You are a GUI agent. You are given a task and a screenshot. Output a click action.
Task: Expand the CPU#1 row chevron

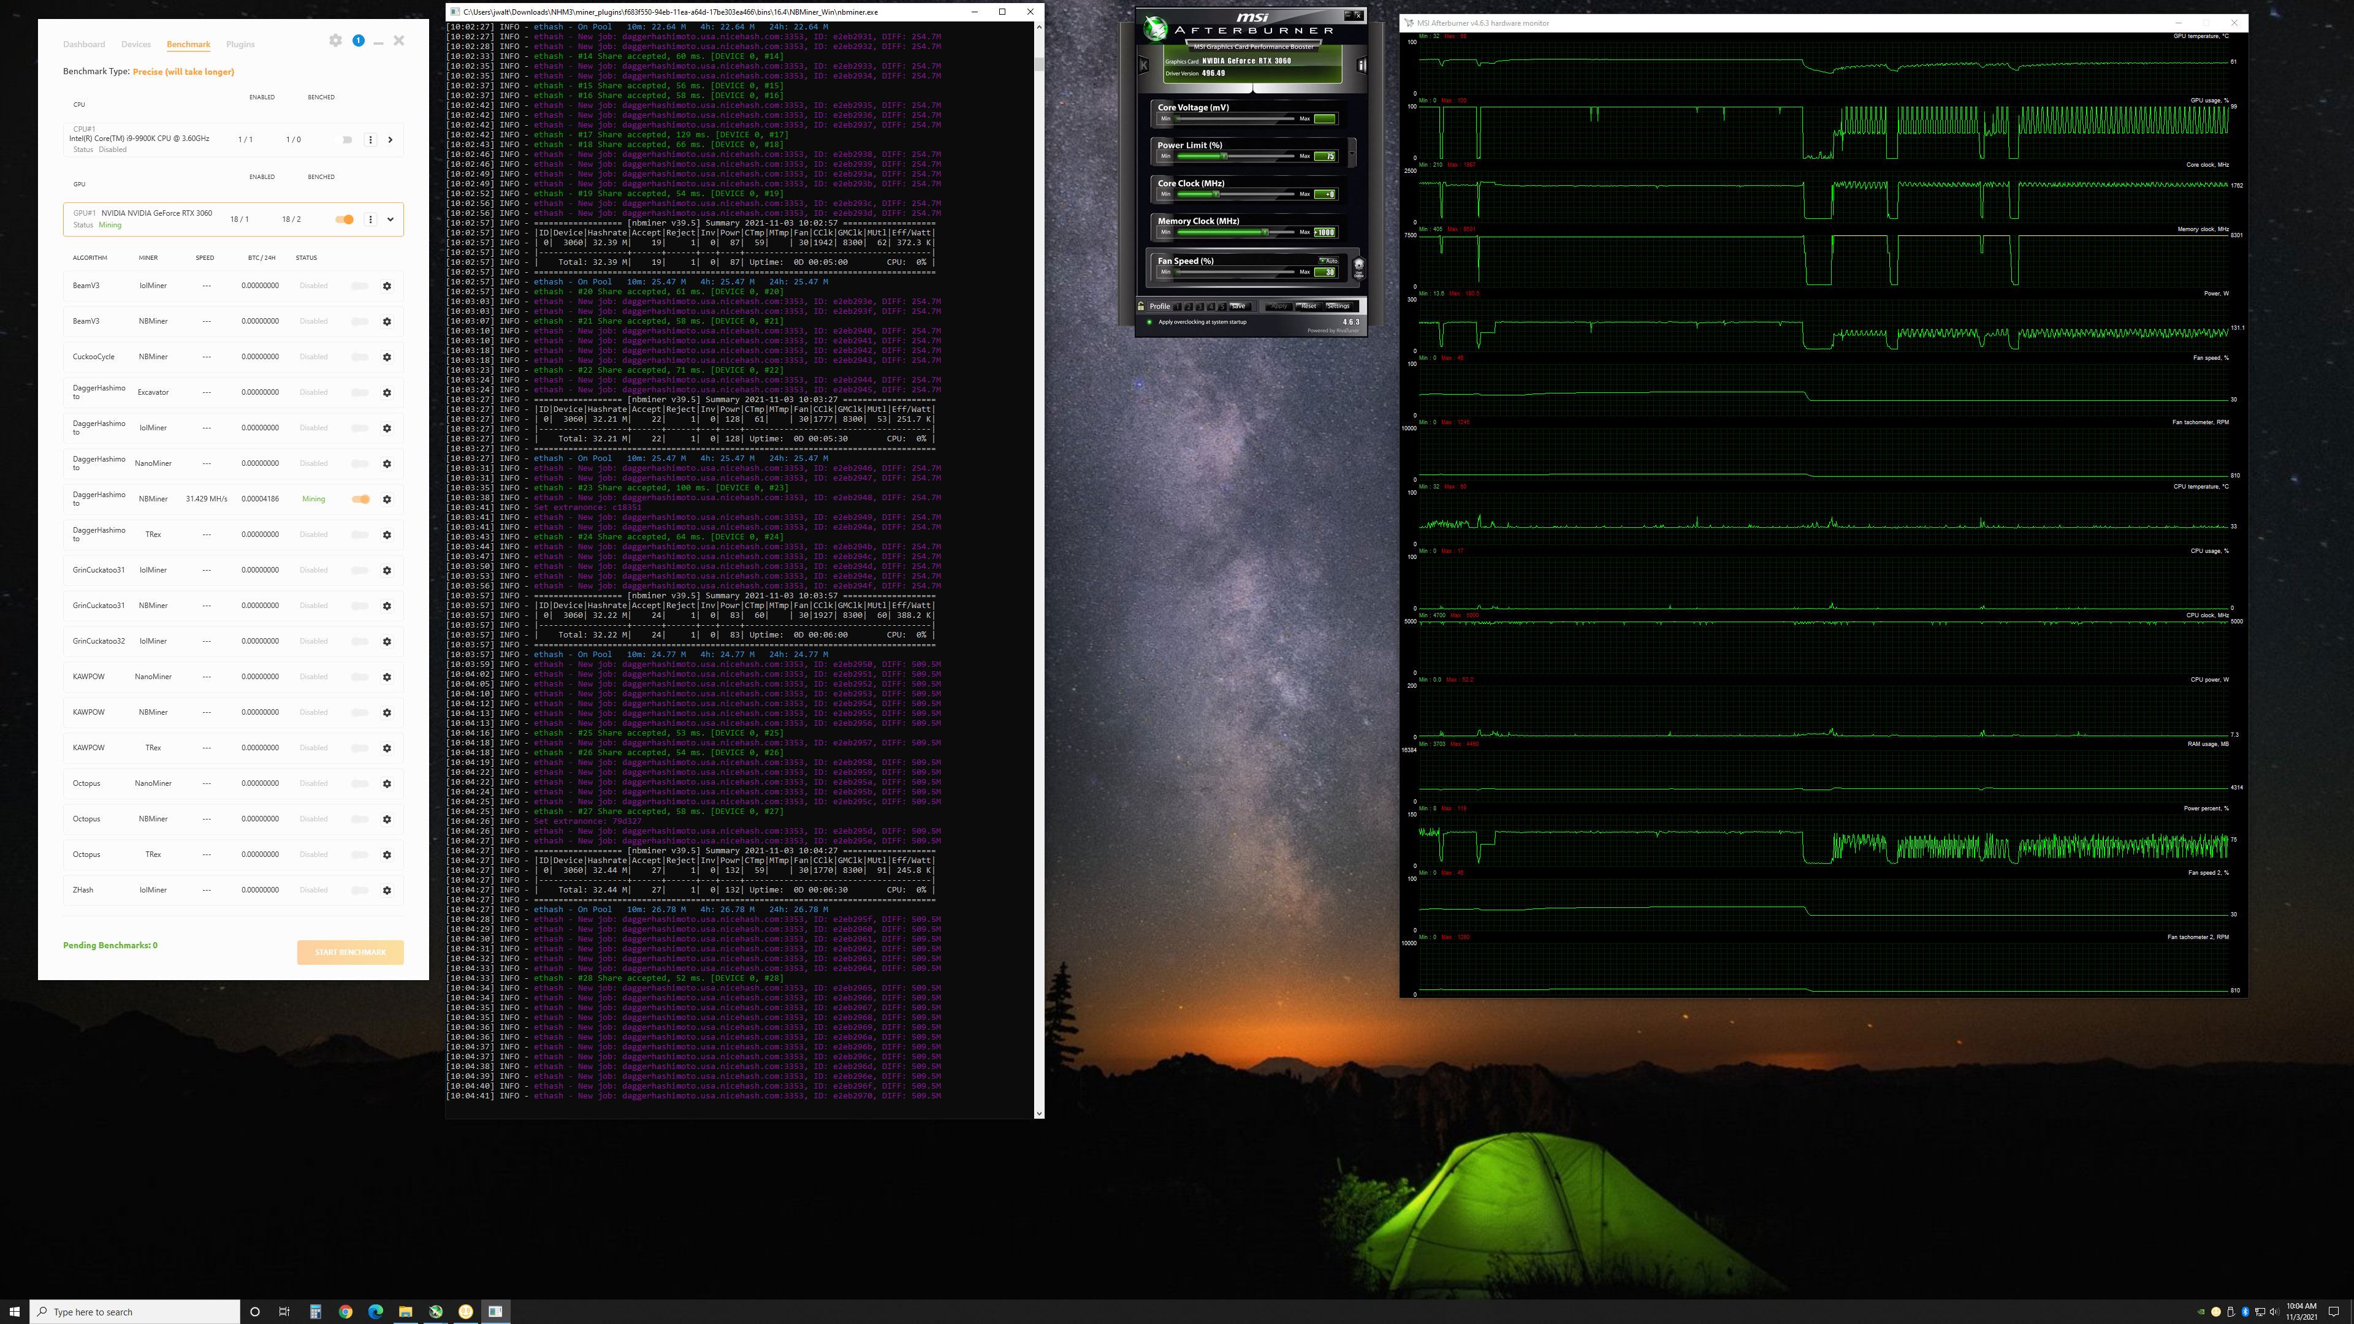coord(390,140)
